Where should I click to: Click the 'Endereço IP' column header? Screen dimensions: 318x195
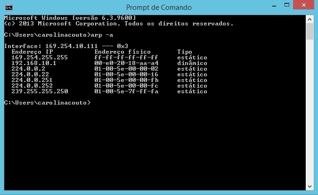pos(32,52)
